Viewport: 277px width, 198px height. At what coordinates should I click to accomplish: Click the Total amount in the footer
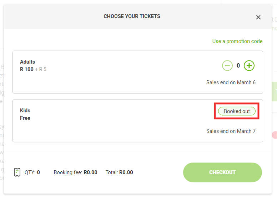[126, 172]
